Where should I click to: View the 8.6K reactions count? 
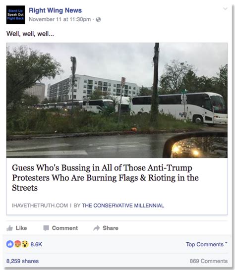pos(36,244)
